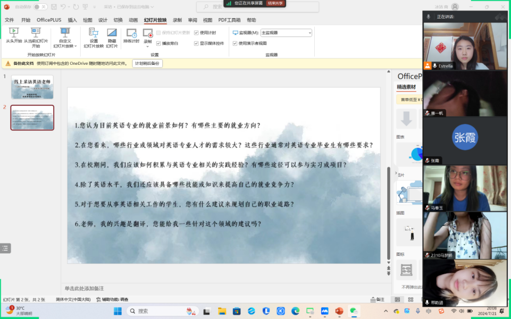Viewport: 511px width, 319px height.
Task: Expand 自定义幻灯片放映 dropdown
Action: [65, 46]
